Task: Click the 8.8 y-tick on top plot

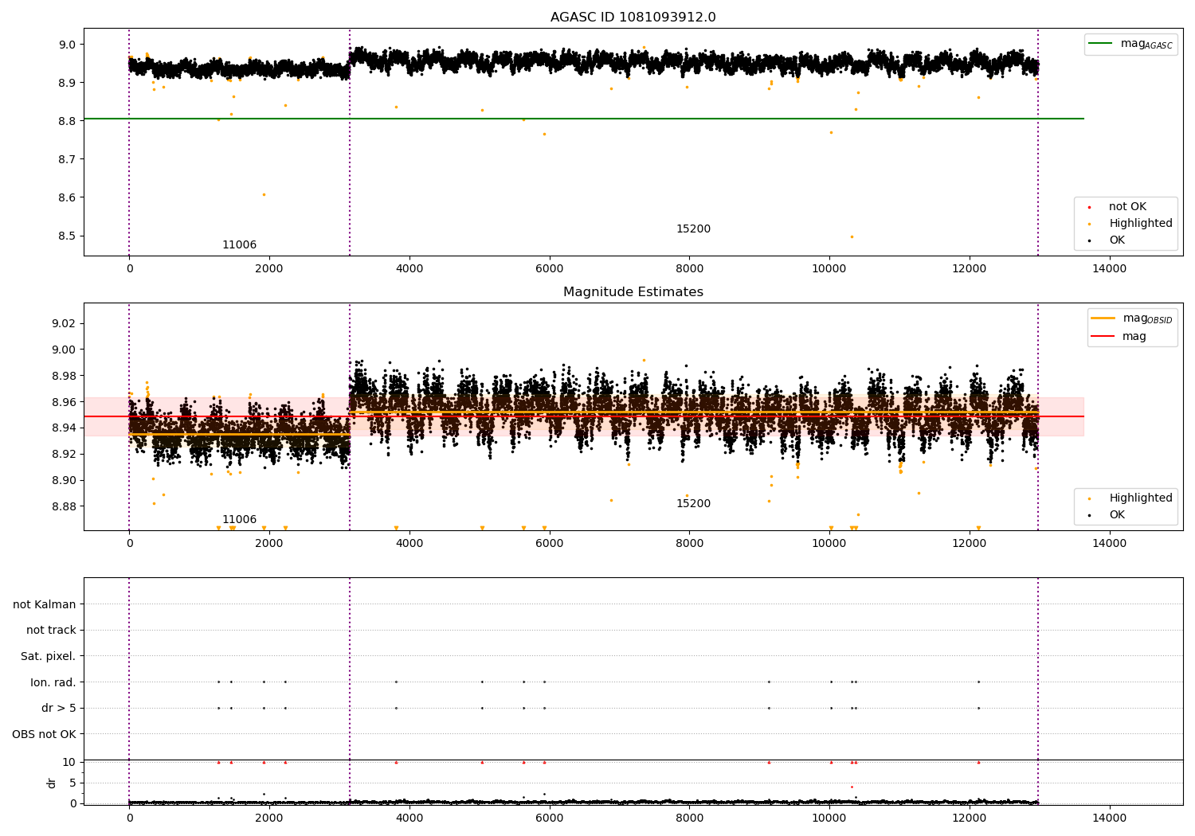Action: 68,121
